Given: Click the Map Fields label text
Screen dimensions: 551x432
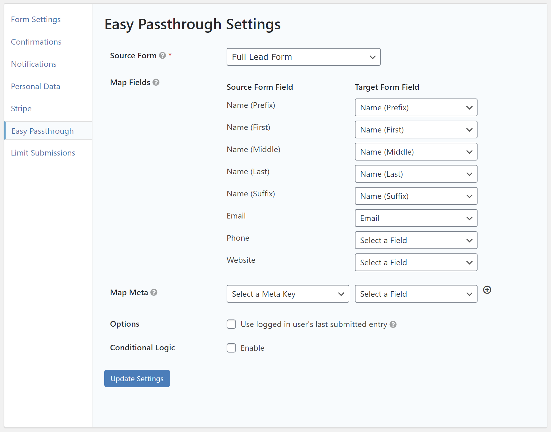Looking at the screenshot, I should click(x=130, y=82).
